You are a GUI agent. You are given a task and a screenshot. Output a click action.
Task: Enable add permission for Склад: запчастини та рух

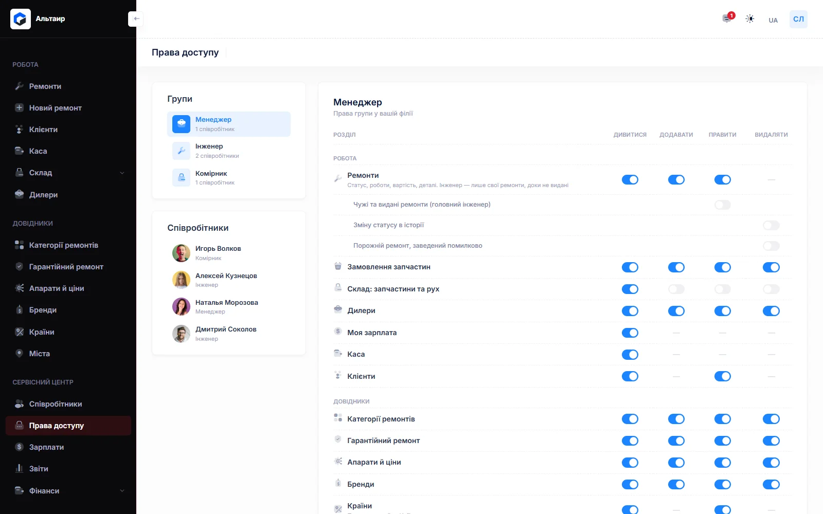tap(676, 289)
